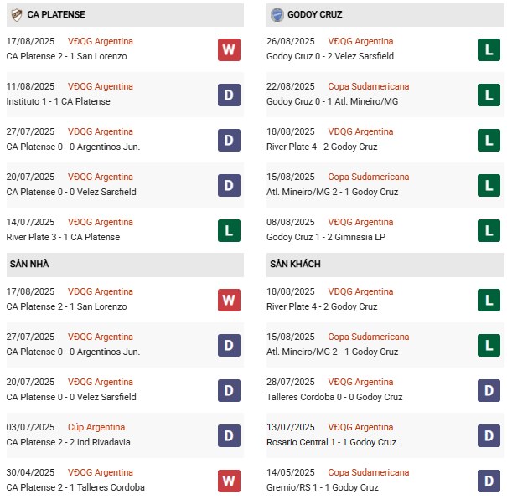Click the L badge for Godoy Cruz 0-1 Atl. Mineiro
The image size is (507, 499).
click(x=489, y=95)
